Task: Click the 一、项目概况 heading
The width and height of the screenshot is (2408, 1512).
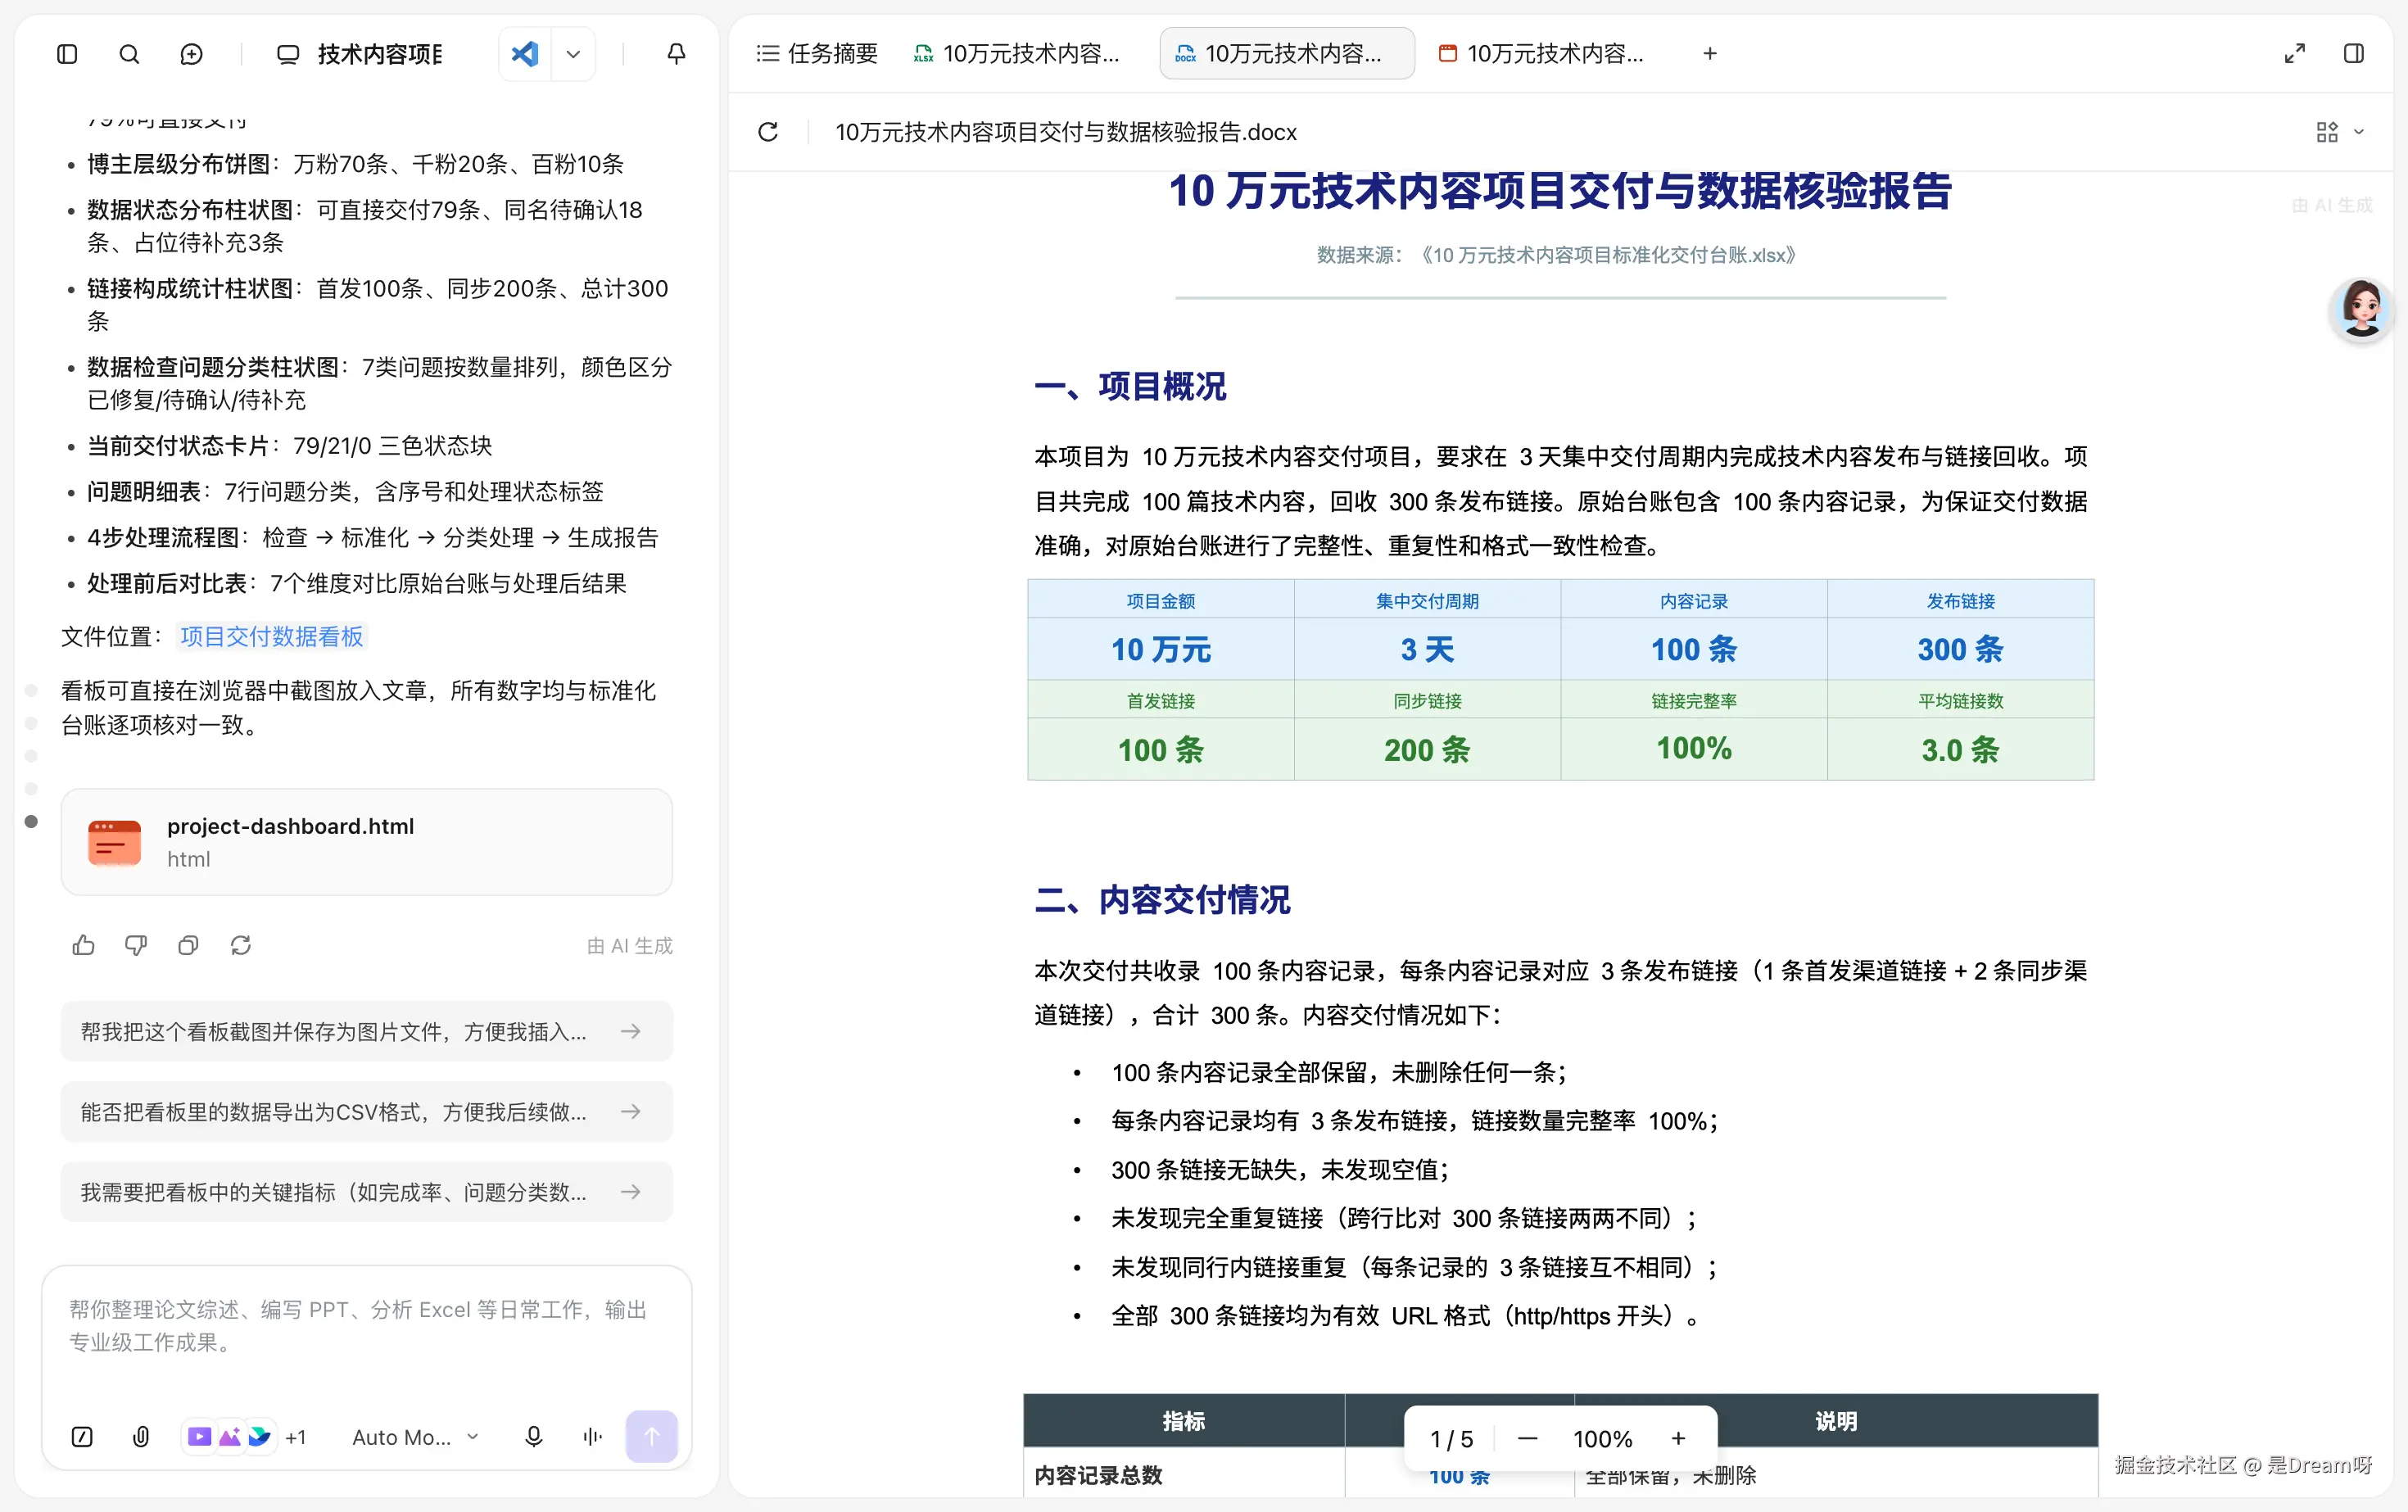Action: point(1130,386)
